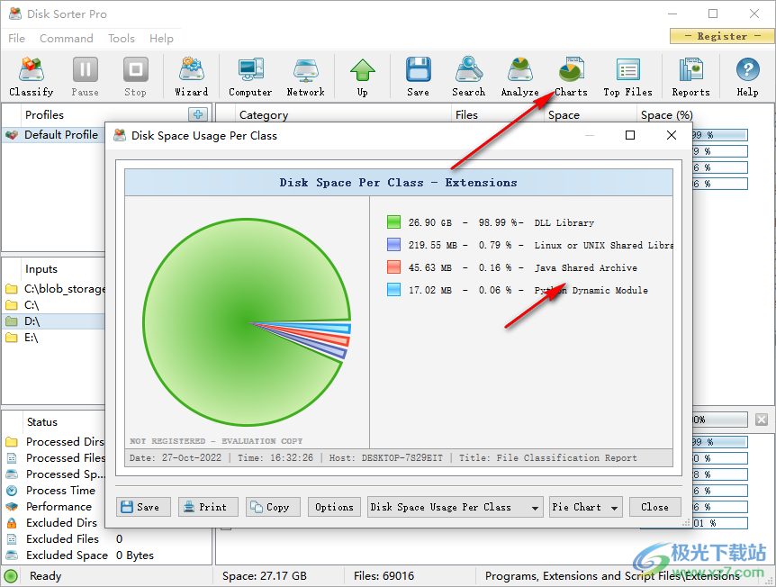
Task: Click the Stop toolbar icon
Action: pyautogui.click(x=135, y=77)
